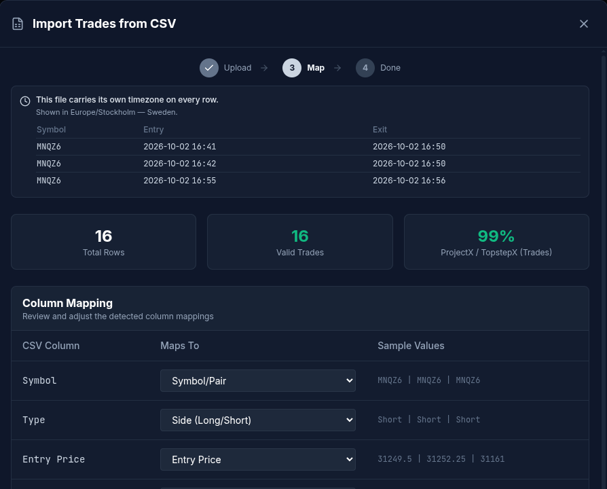Screen dimensions: 607x489
Task: Click the Short sample values text
Action: click(x=428, y=420)
